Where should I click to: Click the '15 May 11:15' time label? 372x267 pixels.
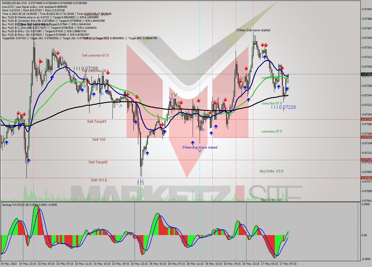(x=83, y=264)
